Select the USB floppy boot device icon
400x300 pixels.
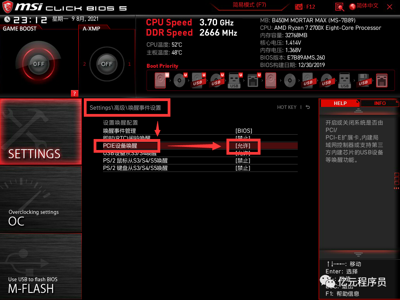coord(364,80)
